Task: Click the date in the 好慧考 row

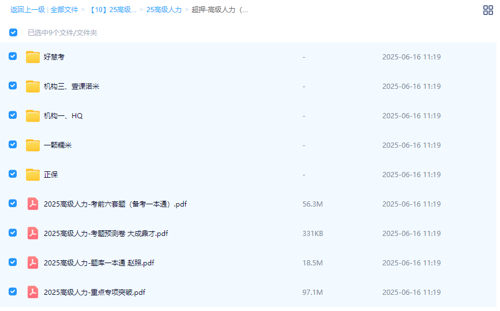Action: click(x=411, y=57)
